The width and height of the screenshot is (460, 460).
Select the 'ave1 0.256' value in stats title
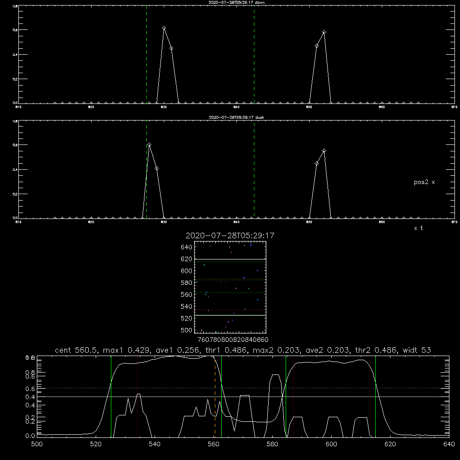[x=178, y=350]
